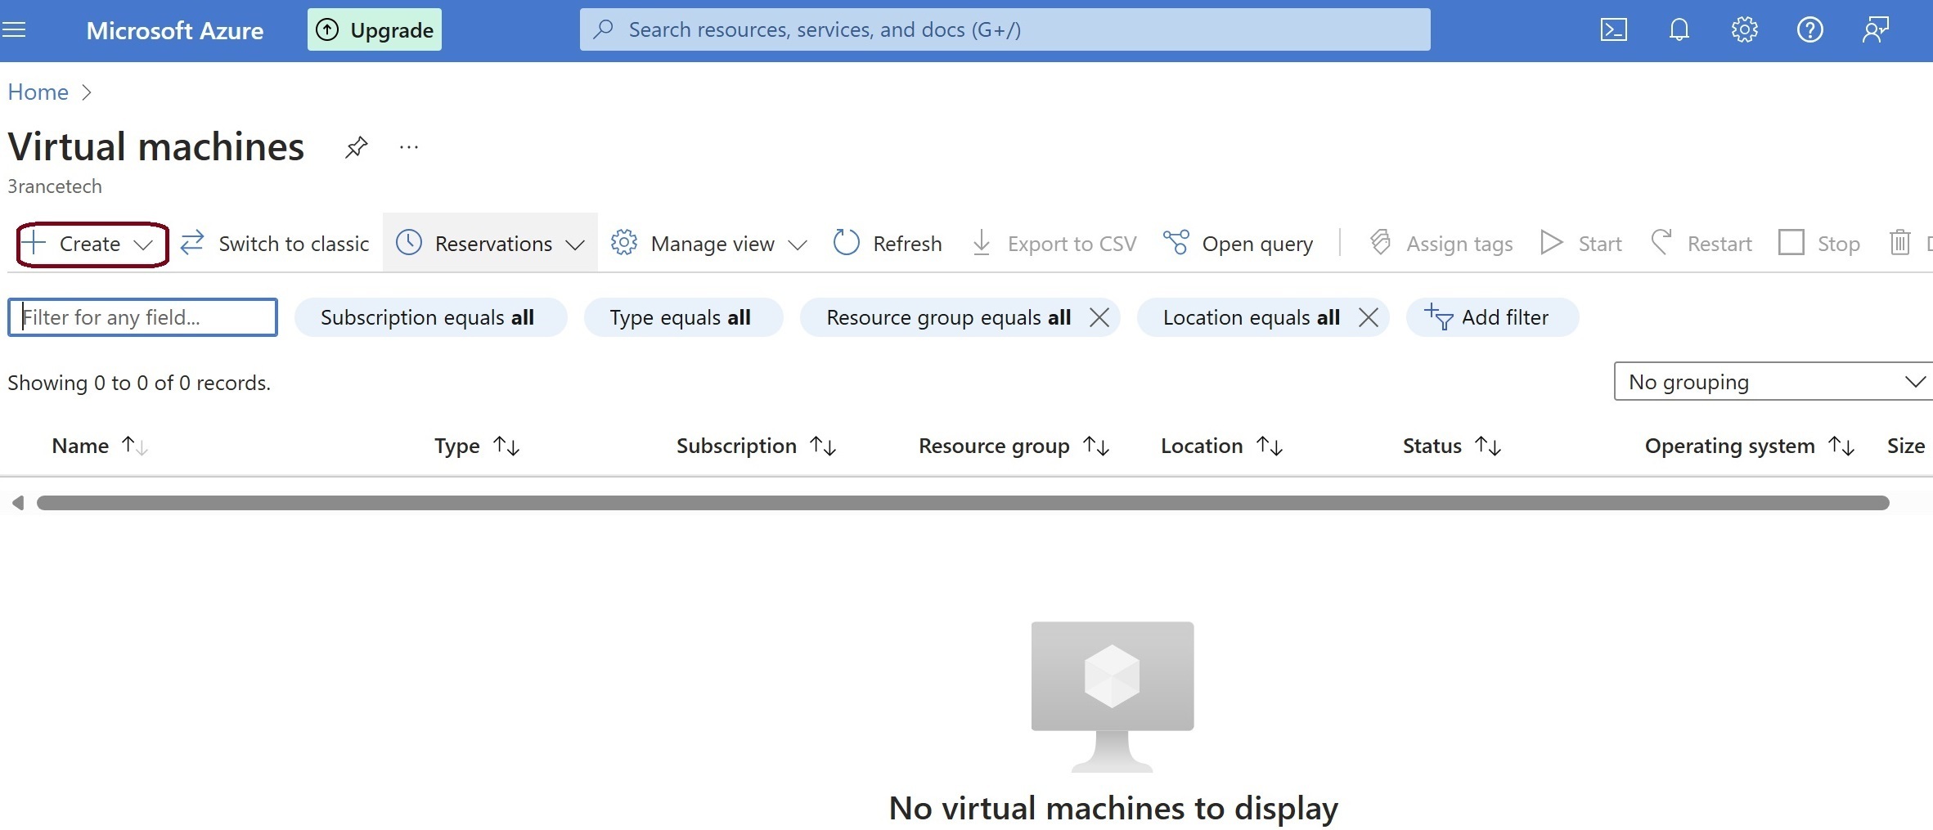Click the No virtual machines to display message
This screenshot has width=1933, height=830.
[x=1113, y=808]
